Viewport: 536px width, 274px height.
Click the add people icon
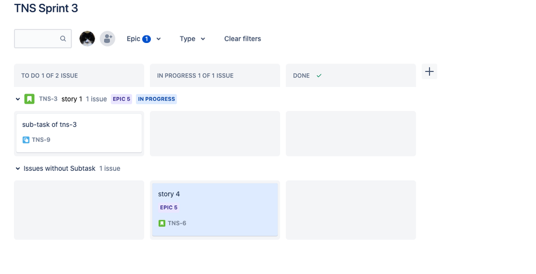pos(107,38)
